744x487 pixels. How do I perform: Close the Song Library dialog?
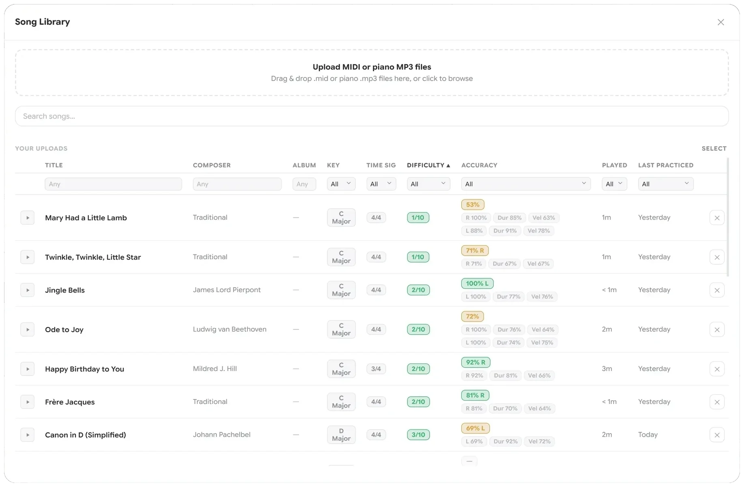pos(720,22)
